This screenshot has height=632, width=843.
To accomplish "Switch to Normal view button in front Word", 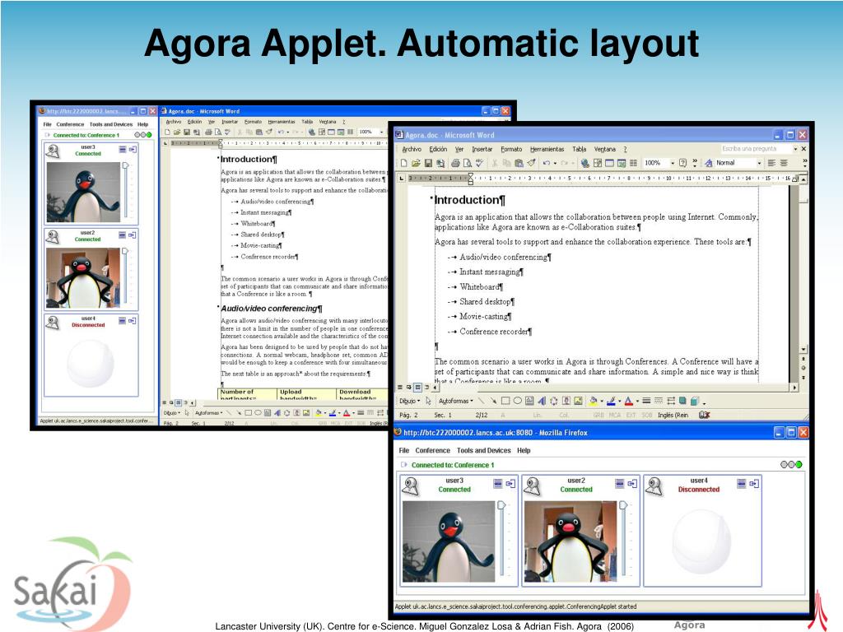I will coord(400,387).
